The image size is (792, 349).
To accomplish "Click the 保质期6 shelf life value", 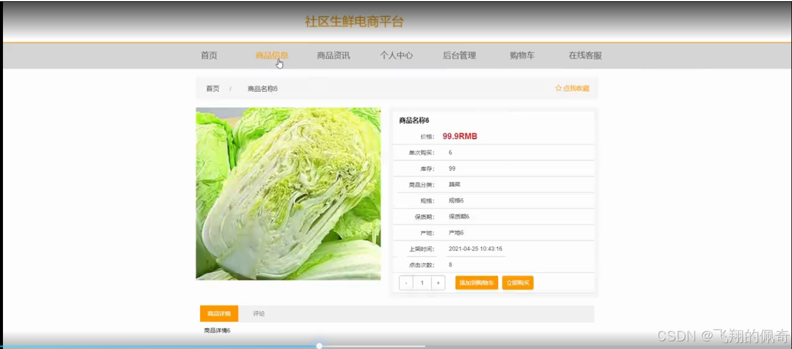I will coord(459,217).
